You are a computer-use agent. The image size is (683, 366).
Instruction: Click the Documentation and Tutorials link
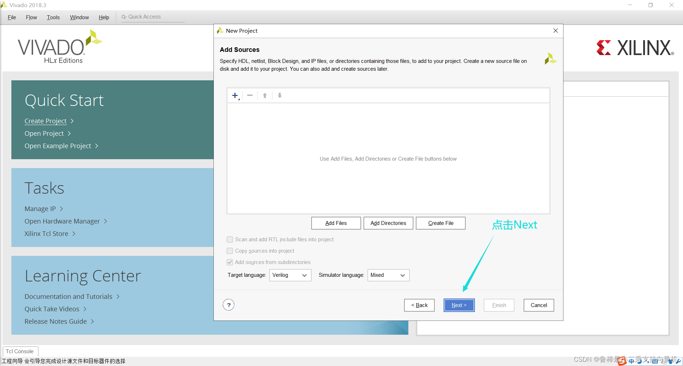68,297
